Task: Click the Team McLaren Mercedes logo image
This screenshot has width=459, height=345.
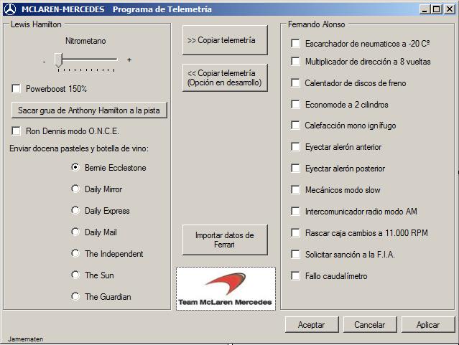Action: (226, 288)
